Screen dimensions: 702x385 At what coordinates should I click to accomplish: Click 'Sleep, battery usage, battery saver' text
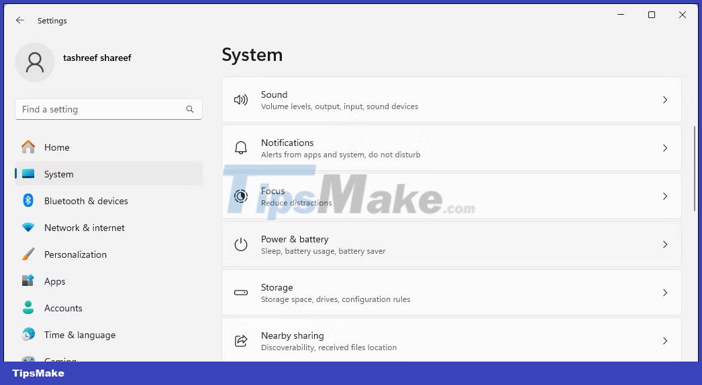pos(323,251)
